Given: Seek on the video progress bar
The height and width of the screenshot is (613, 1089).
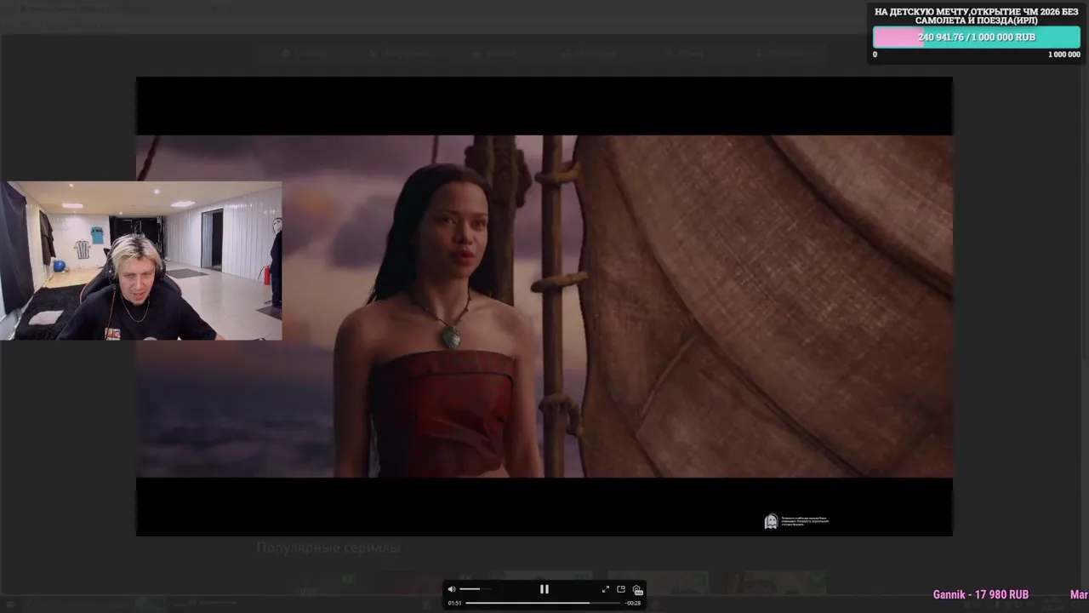Looking at the screenshot, I should pyautogui.click(x=543, y=603).
